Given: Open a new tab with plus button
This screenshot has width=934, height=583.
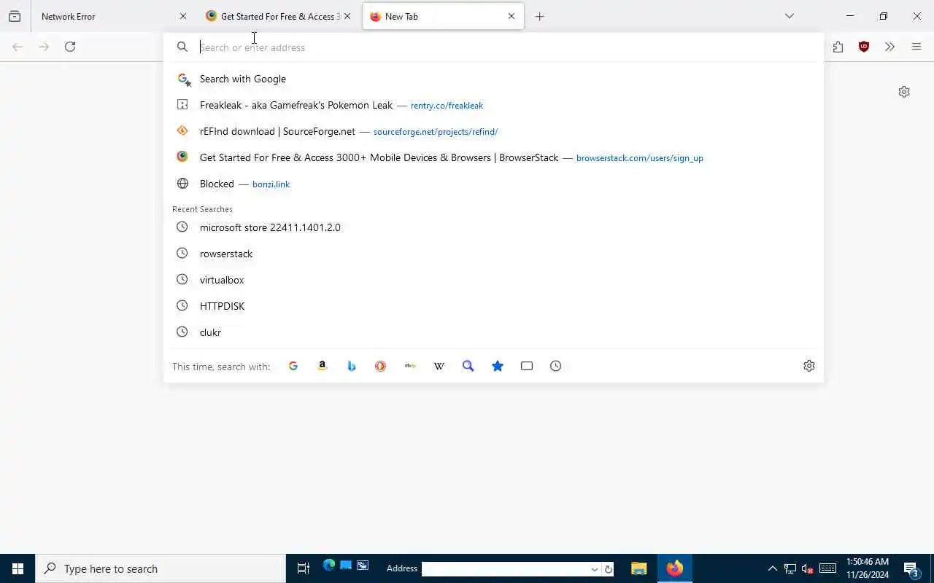Looking at the screenshot, I should (x=540, y=16).
